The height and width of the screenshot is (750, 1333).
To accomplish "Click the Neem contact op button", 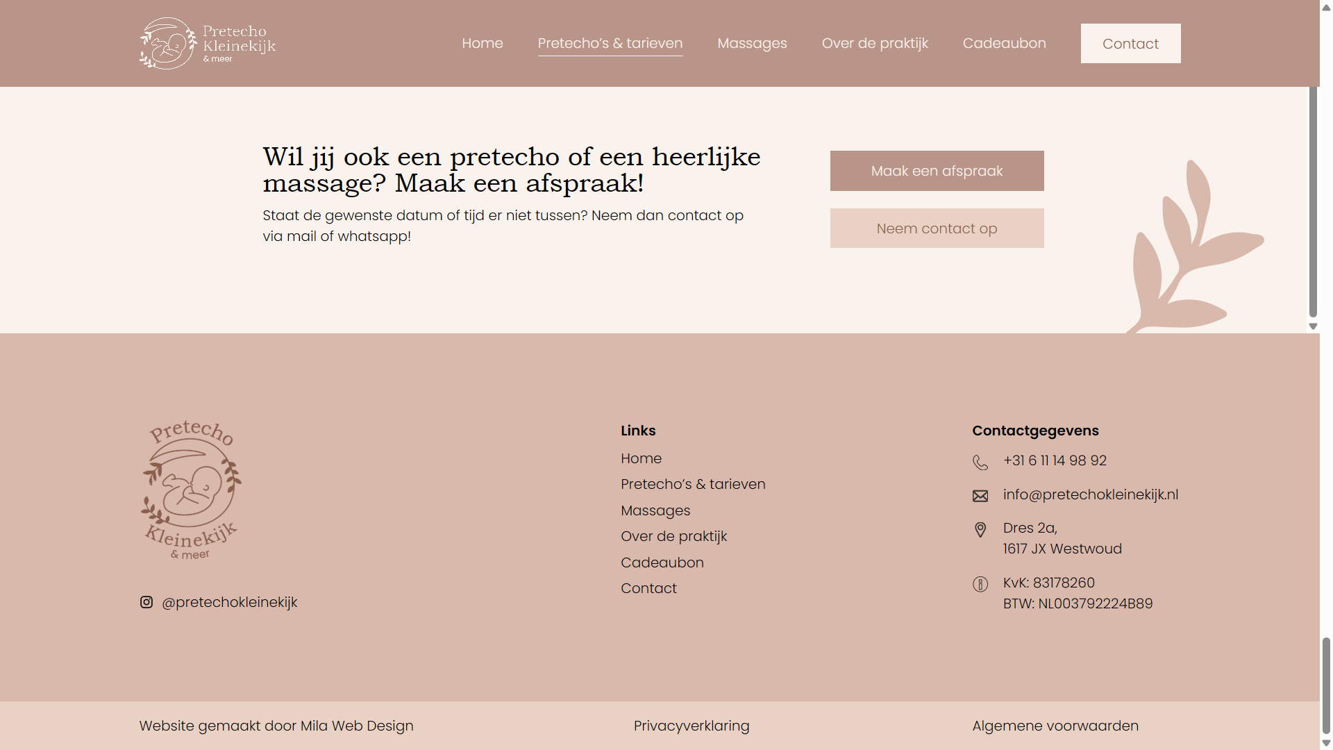I will (937, 228).
